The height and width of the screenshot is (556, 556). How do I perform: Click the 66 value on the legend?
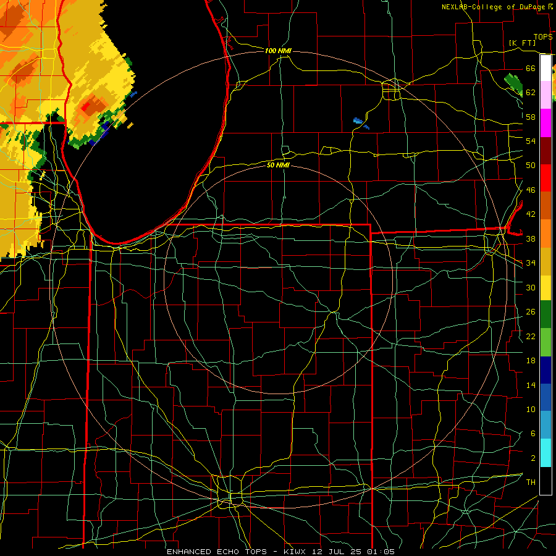pyautogui.click(x=531, y=68)
